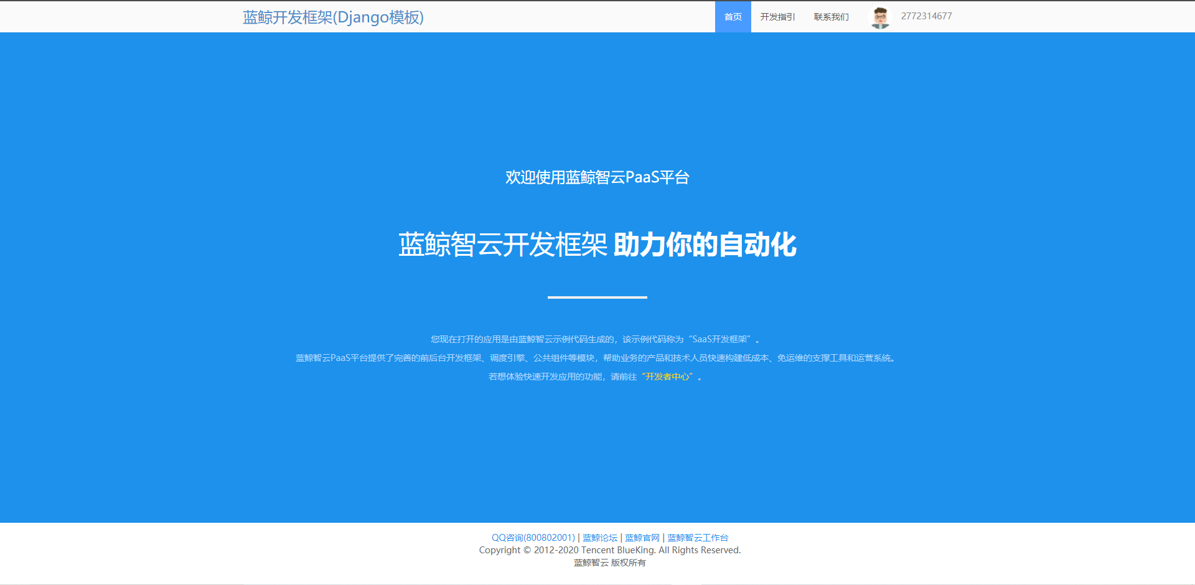Visit the 蓝鲸论坛 footer link

(x=600, y=538)
